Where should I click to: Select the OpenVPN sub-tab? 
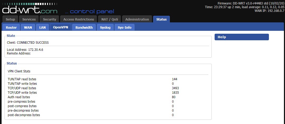(x=61, y=27)
